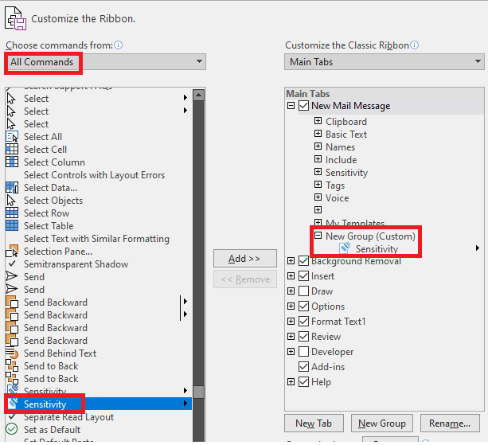Image resolution: width=488 pixels, height=445 pixels.
Task: Select Select Controls with Layout Errors
Action: (99, 175)
